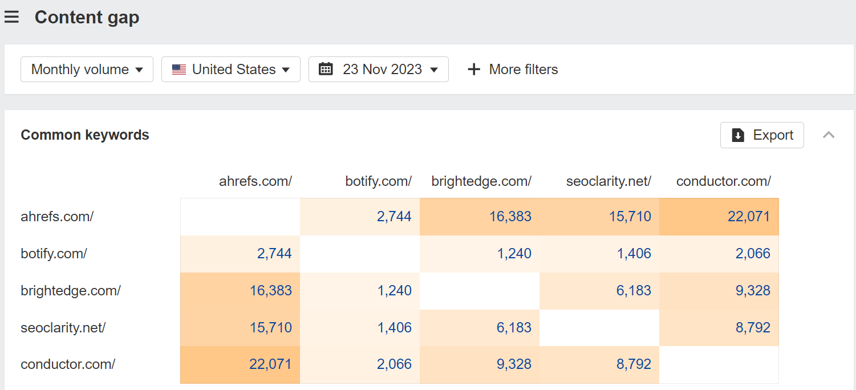Click the arrow next to 23 Nov 2023
Viewport: 856px width, 390px height.
click(435, 69)
